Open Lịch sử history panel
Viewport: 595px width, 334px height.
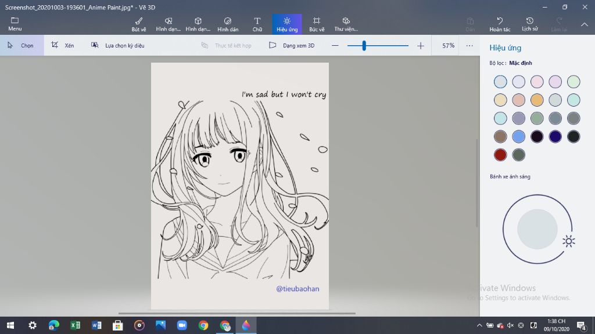click(x=530, y=24)
